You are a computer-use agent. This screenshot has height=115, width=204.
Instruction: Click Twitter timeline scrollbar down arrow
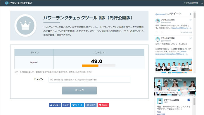tap(195, 72)
